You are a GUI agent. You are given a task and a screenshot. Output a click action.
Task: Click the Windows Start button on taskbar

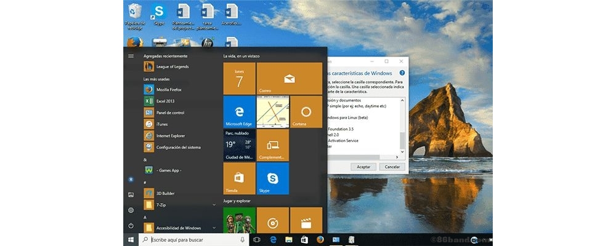pos(131,239)
